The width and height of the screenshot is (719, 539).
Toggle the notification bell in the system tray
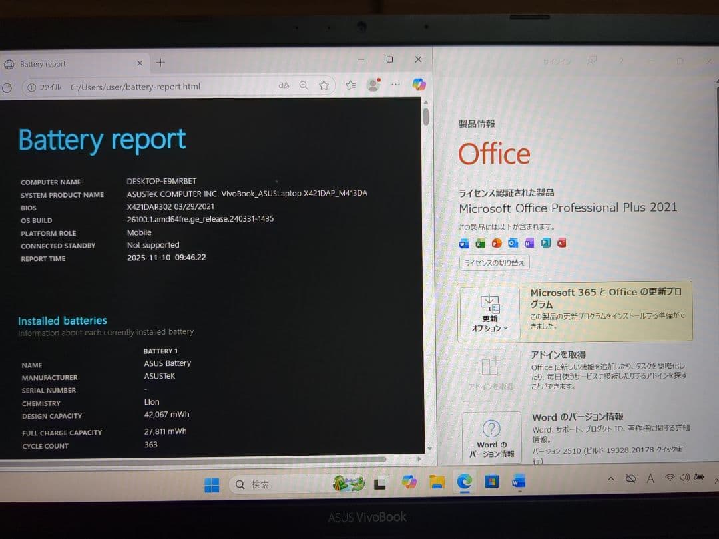pyautogui.click(x=630, y=478)
